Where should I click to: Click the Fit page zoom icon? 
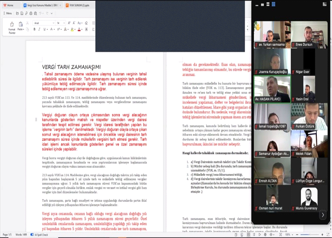click(281, 235)
